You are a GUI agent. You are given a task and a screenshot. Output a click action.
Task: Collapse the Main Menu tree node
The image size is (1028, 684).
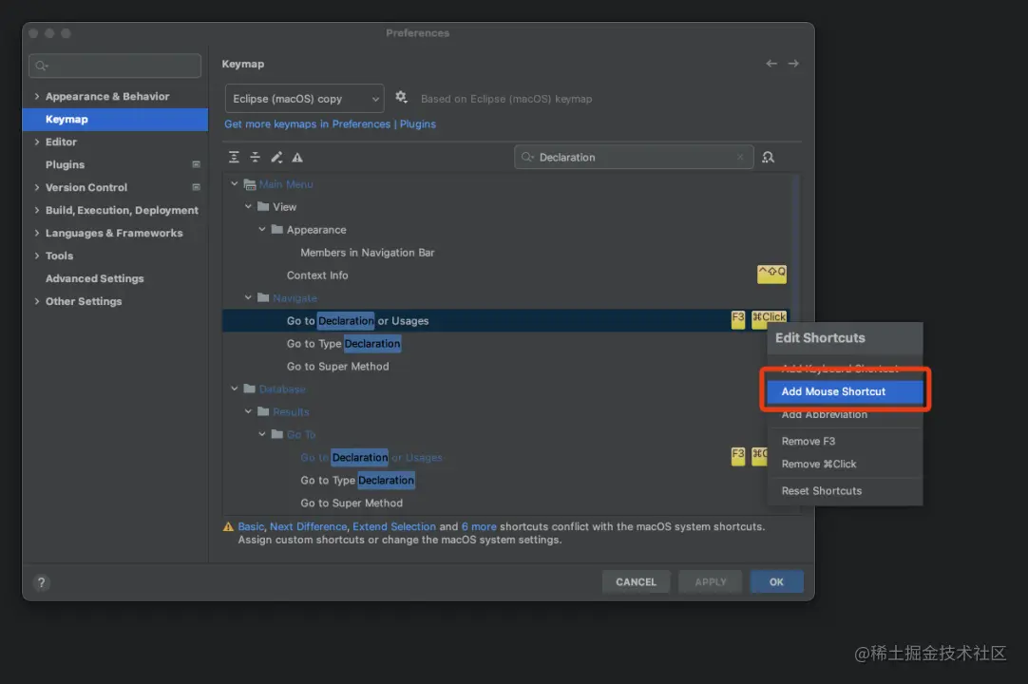tap(234, 184)
